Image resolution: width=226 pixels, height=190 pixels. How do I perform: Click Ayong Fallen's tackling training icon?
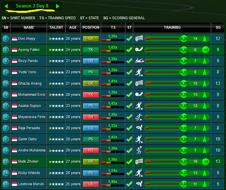click(139, 50)
